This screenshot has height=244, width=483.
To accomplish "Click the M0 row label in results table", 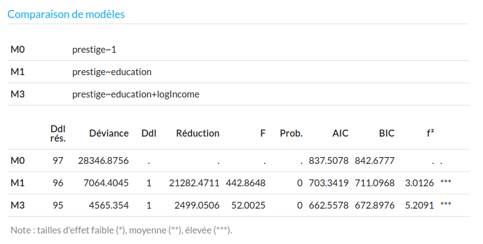I will coord(17,161).
